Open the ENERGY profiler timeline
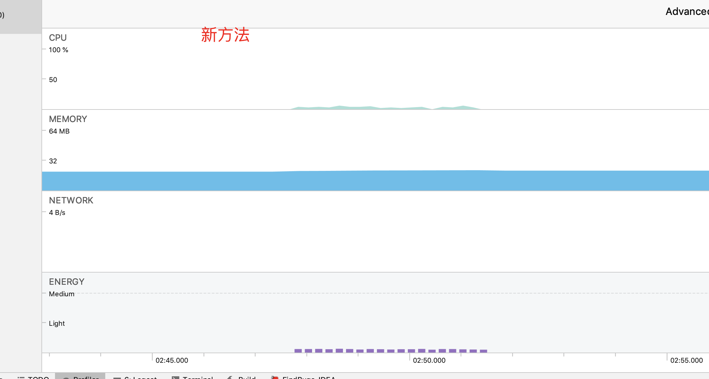709x379 pixels. [375, 313]
